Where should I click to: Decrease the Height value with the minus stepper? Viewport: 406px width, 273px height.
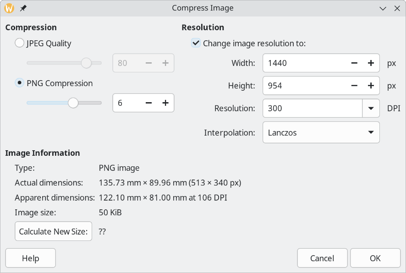(x=354, y=85)
